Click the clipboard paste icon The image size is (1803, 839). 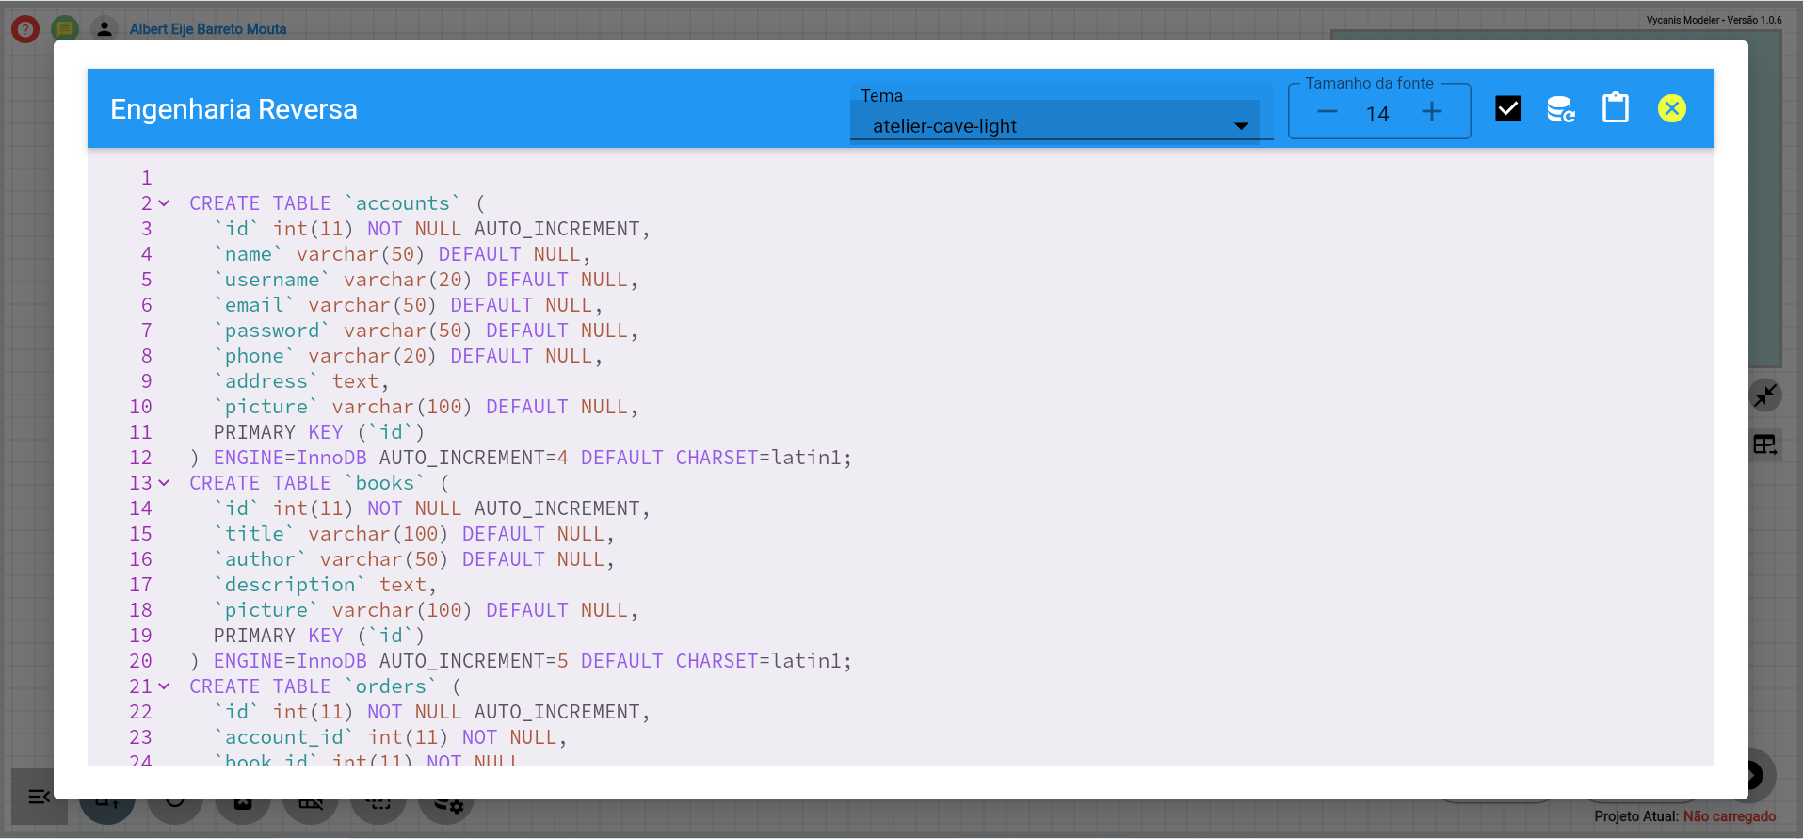click(x=1616, y=107)
